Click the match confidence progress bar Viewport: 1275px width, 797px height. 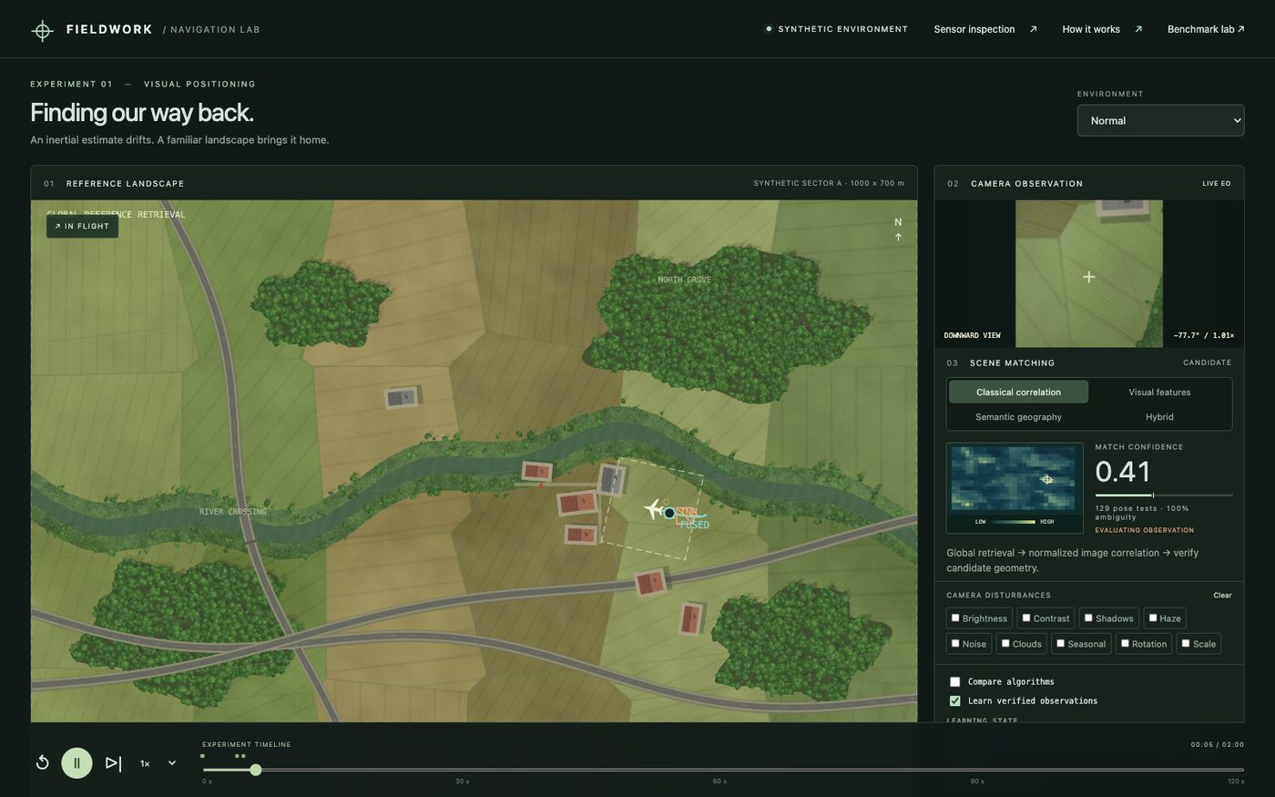coord(1163,496)
